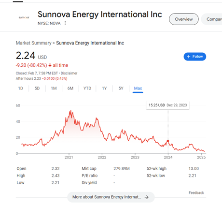Select the 1Y time range tab
The image size is (222, 207).
[x=104, y=89]
